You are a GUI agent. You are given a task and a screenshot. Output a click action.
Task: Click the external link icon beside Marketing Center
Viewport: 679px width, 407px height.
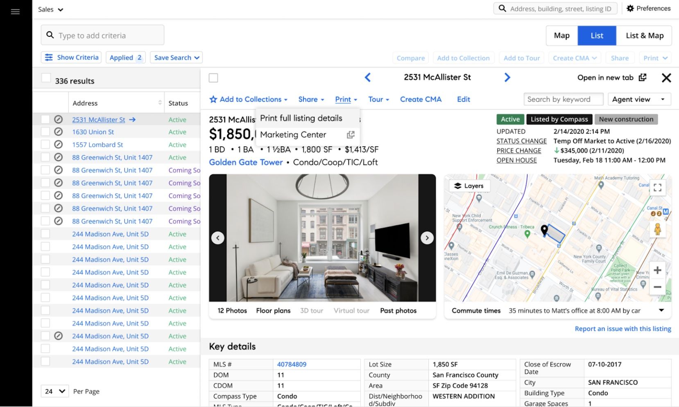click(351, 134)
